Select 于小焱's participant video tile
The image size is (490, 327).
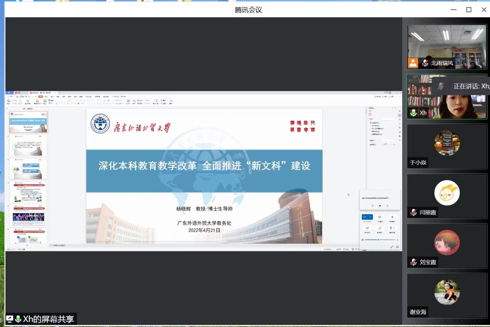[447, 147]
